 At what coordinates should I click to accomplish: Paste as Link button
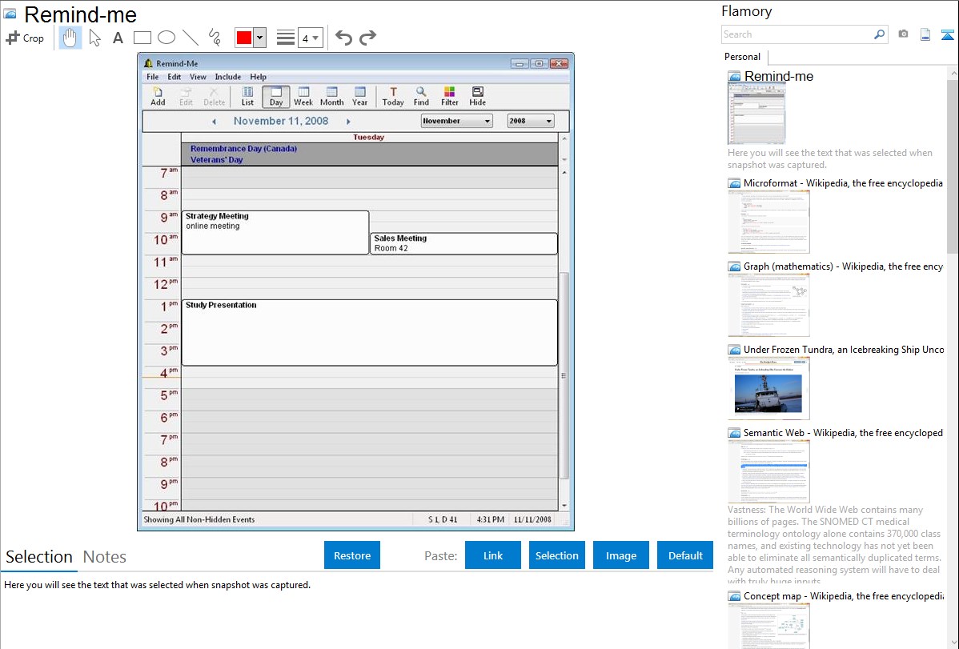pyautogui.click(x=493, y=555)
